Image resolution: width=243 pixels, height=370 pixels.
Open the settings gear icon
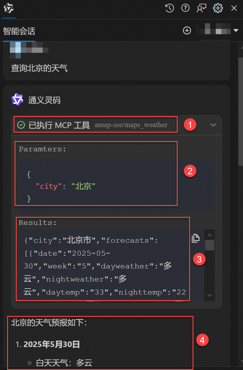tap(218, 8)
